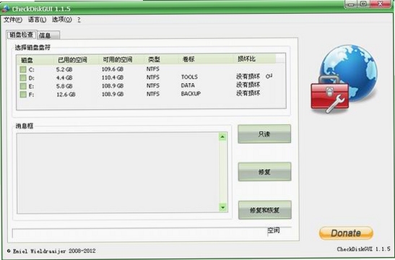The height and width of the screenshot is (260, 395).
Task: Tick the checkbox for drive F:
Action: point(23,95)
